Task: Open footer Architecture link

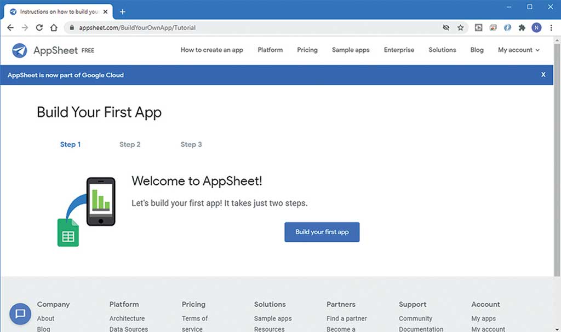Action: pyautogui.click(x=127, y=318)
